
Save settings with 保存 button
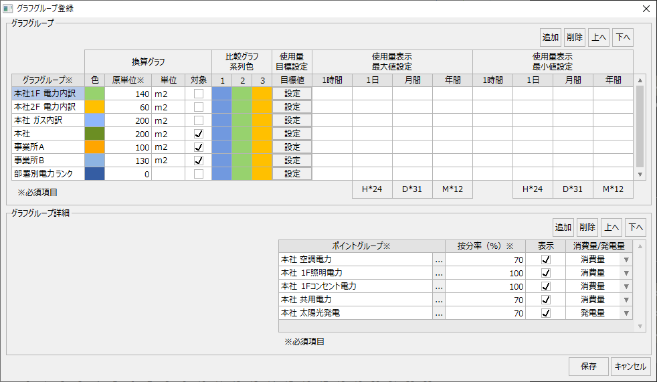(x=589, y=367)
